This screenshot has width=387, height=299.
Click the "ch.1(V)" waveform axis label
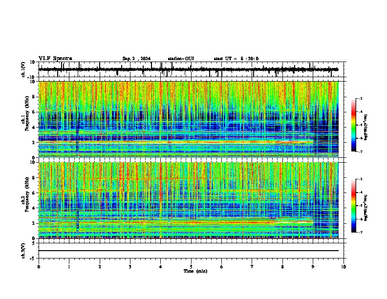[23, 69]
